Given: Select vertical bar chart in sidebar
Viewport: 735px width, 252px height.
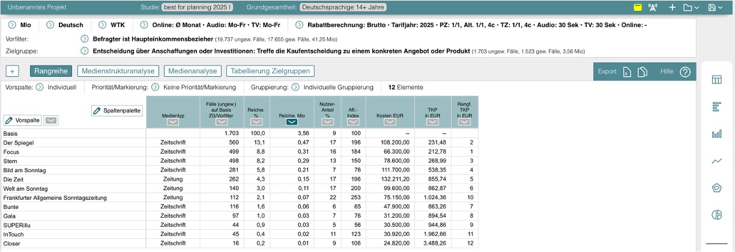Looking at the screenshot, I should 716,134.
